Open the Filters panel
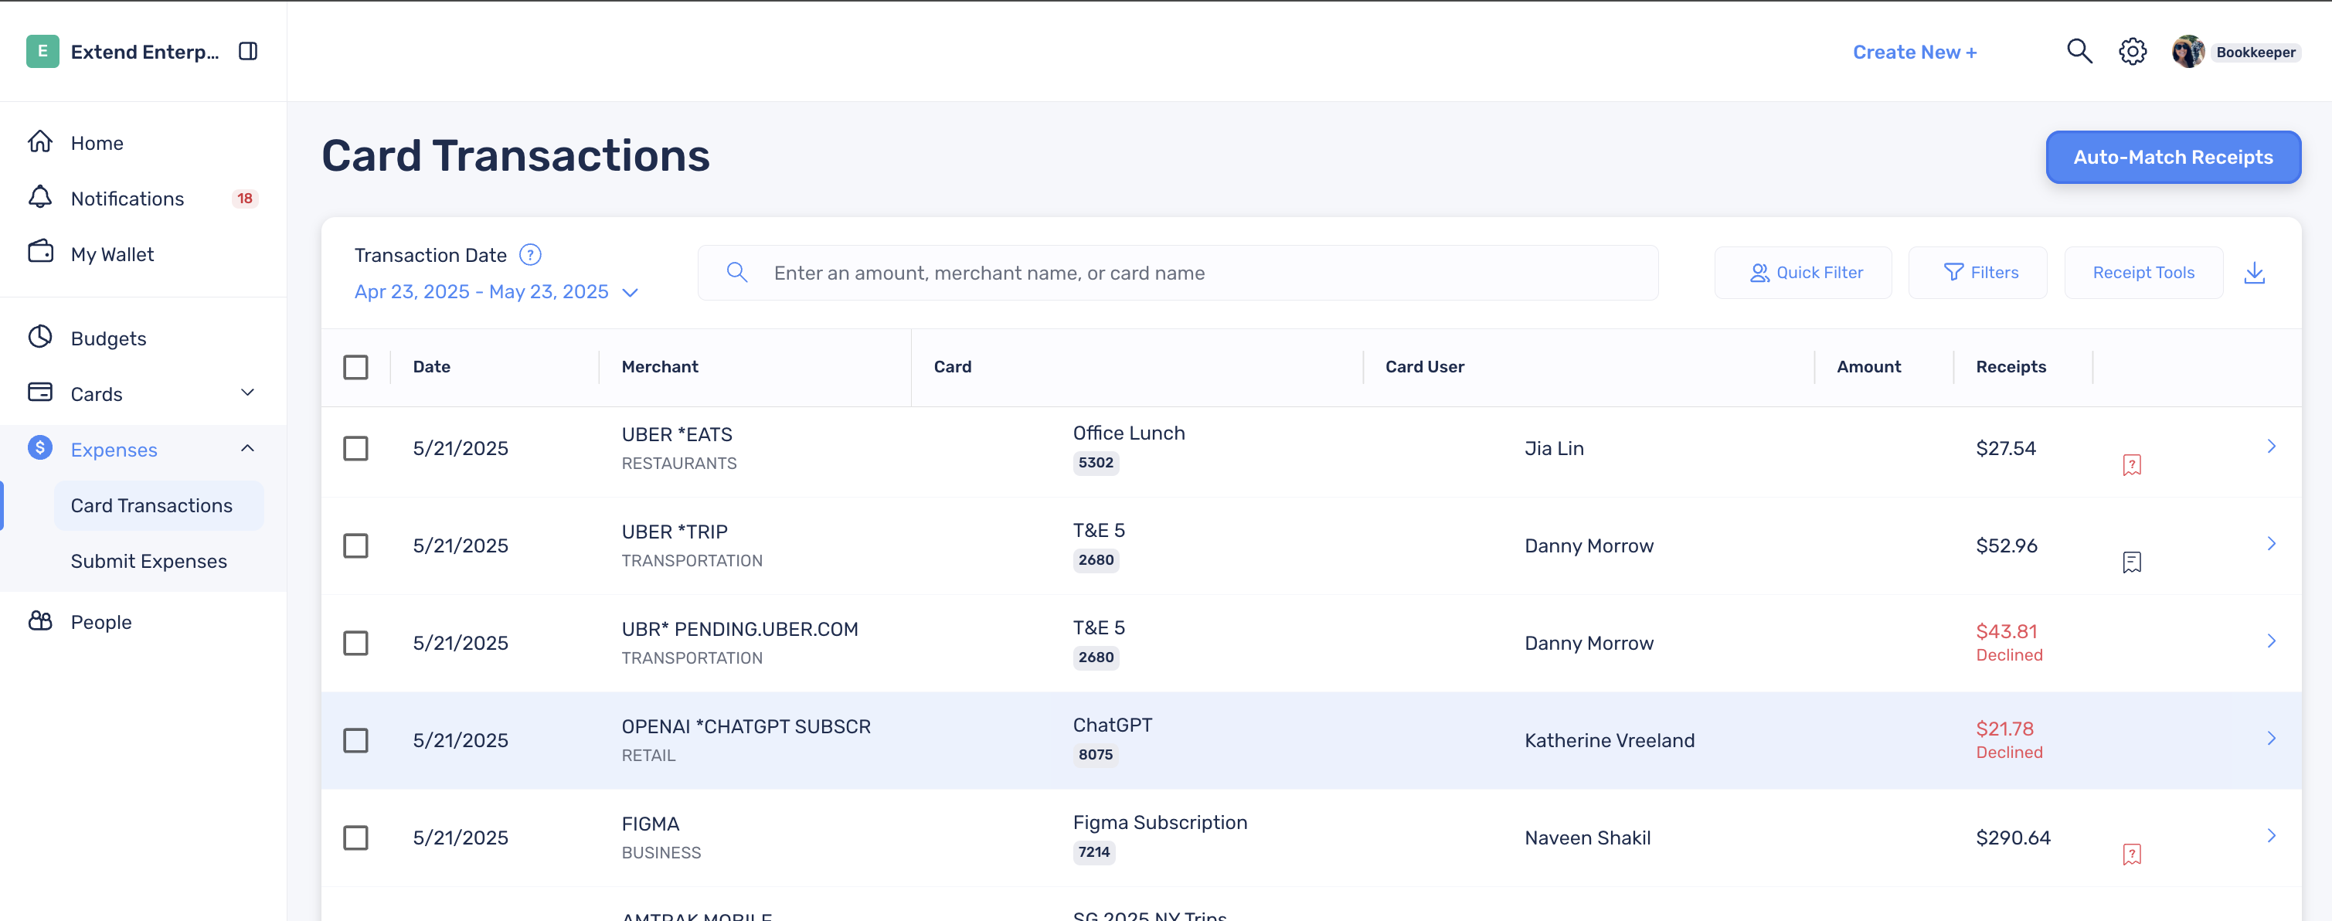 (x=1977, y=273)
